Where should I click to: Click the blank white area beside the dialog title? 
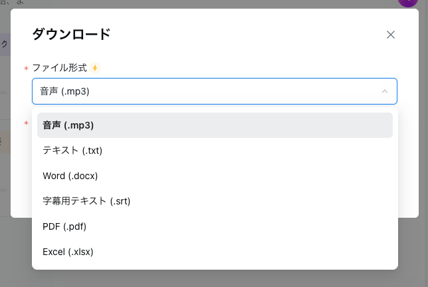coord(246,35)
